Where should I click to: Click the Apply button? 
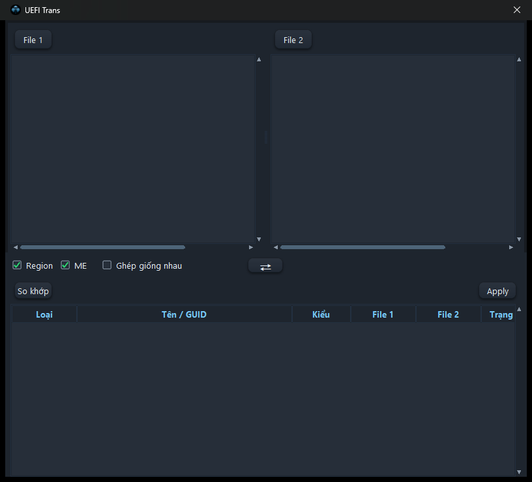[x=497, y=291]
